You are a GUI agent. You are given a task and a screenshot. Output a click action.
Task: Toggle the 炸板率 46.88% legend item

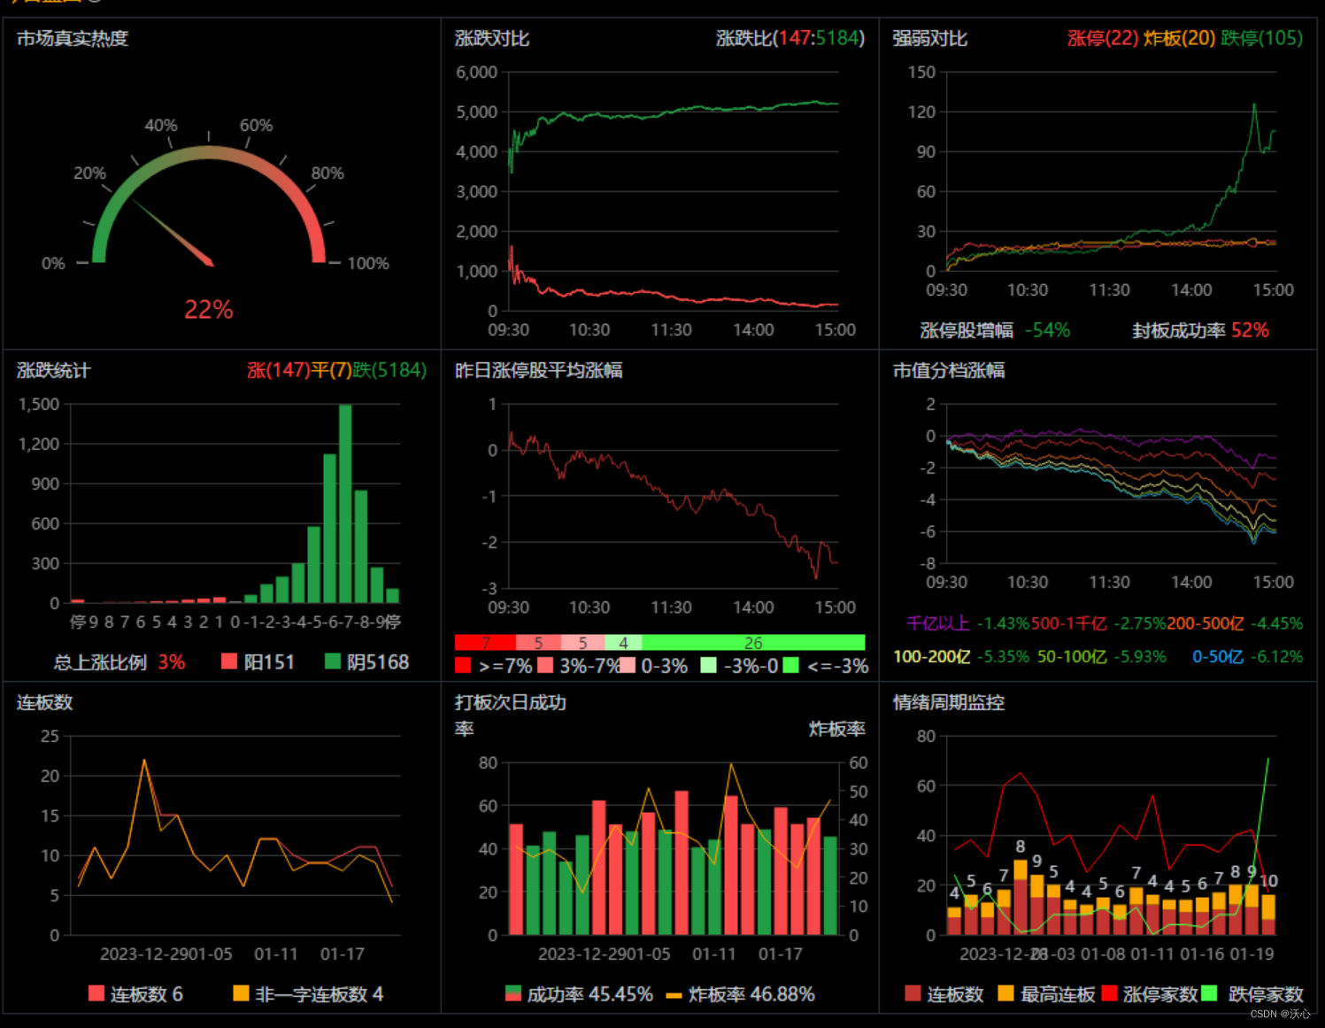point(740,994)
